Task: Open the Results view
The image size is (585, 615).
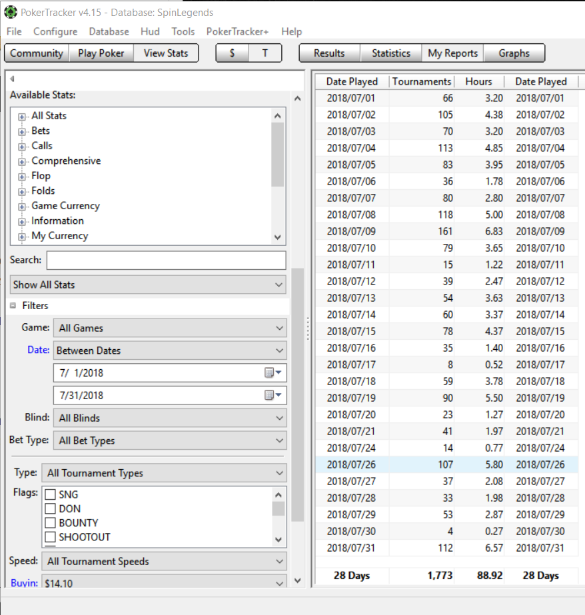Action: click(x=329, y=53)
